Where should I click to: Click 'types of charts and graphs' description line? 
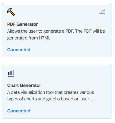(x=51, y=99)
